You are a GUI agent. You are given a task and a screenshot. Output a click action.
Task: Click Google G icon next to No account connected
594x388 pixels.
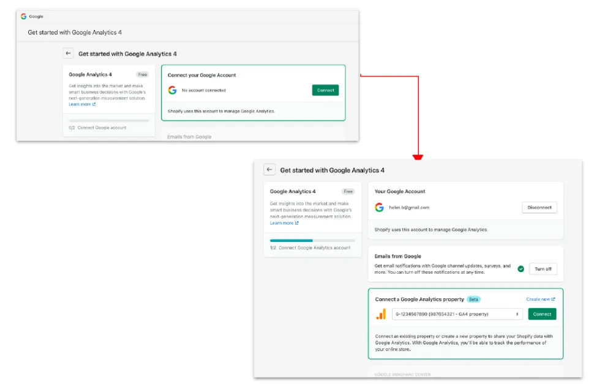(172, 90)
